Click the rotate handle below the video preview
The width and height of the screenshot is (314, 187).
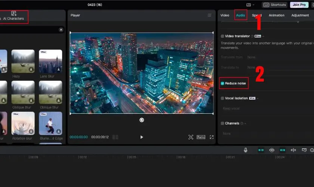click(142, 120)
